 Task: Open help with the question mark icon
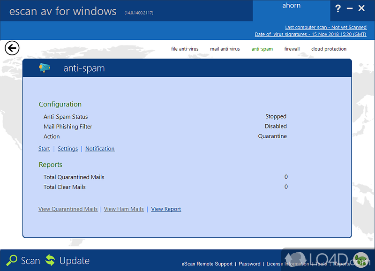click(x=338, y=8)
